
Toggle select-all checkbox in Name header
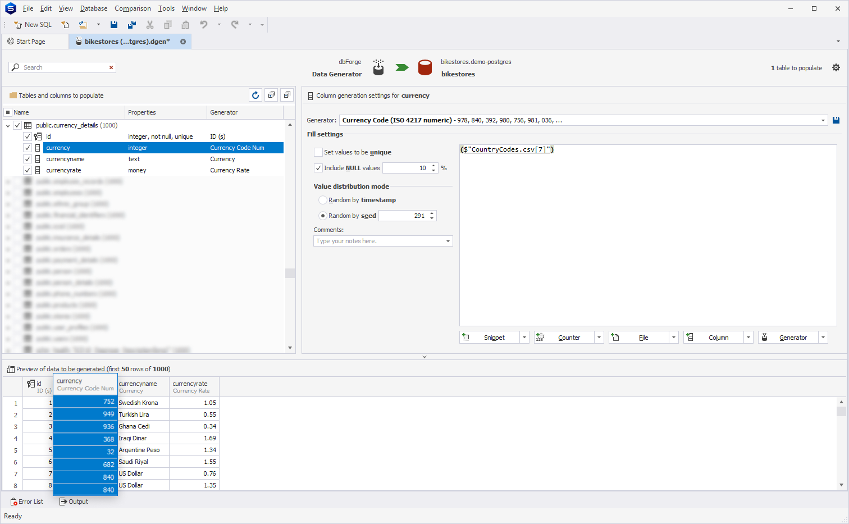(8, 112)
